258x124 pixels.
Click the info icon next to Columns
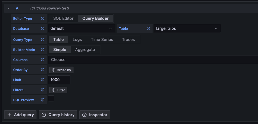tap(43, 60)
